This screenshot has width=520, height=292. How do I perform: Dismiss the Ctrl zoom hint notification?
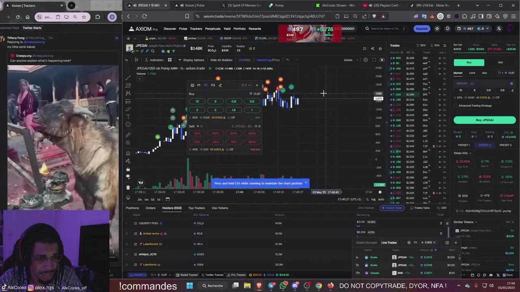click(x=306, y=183)
